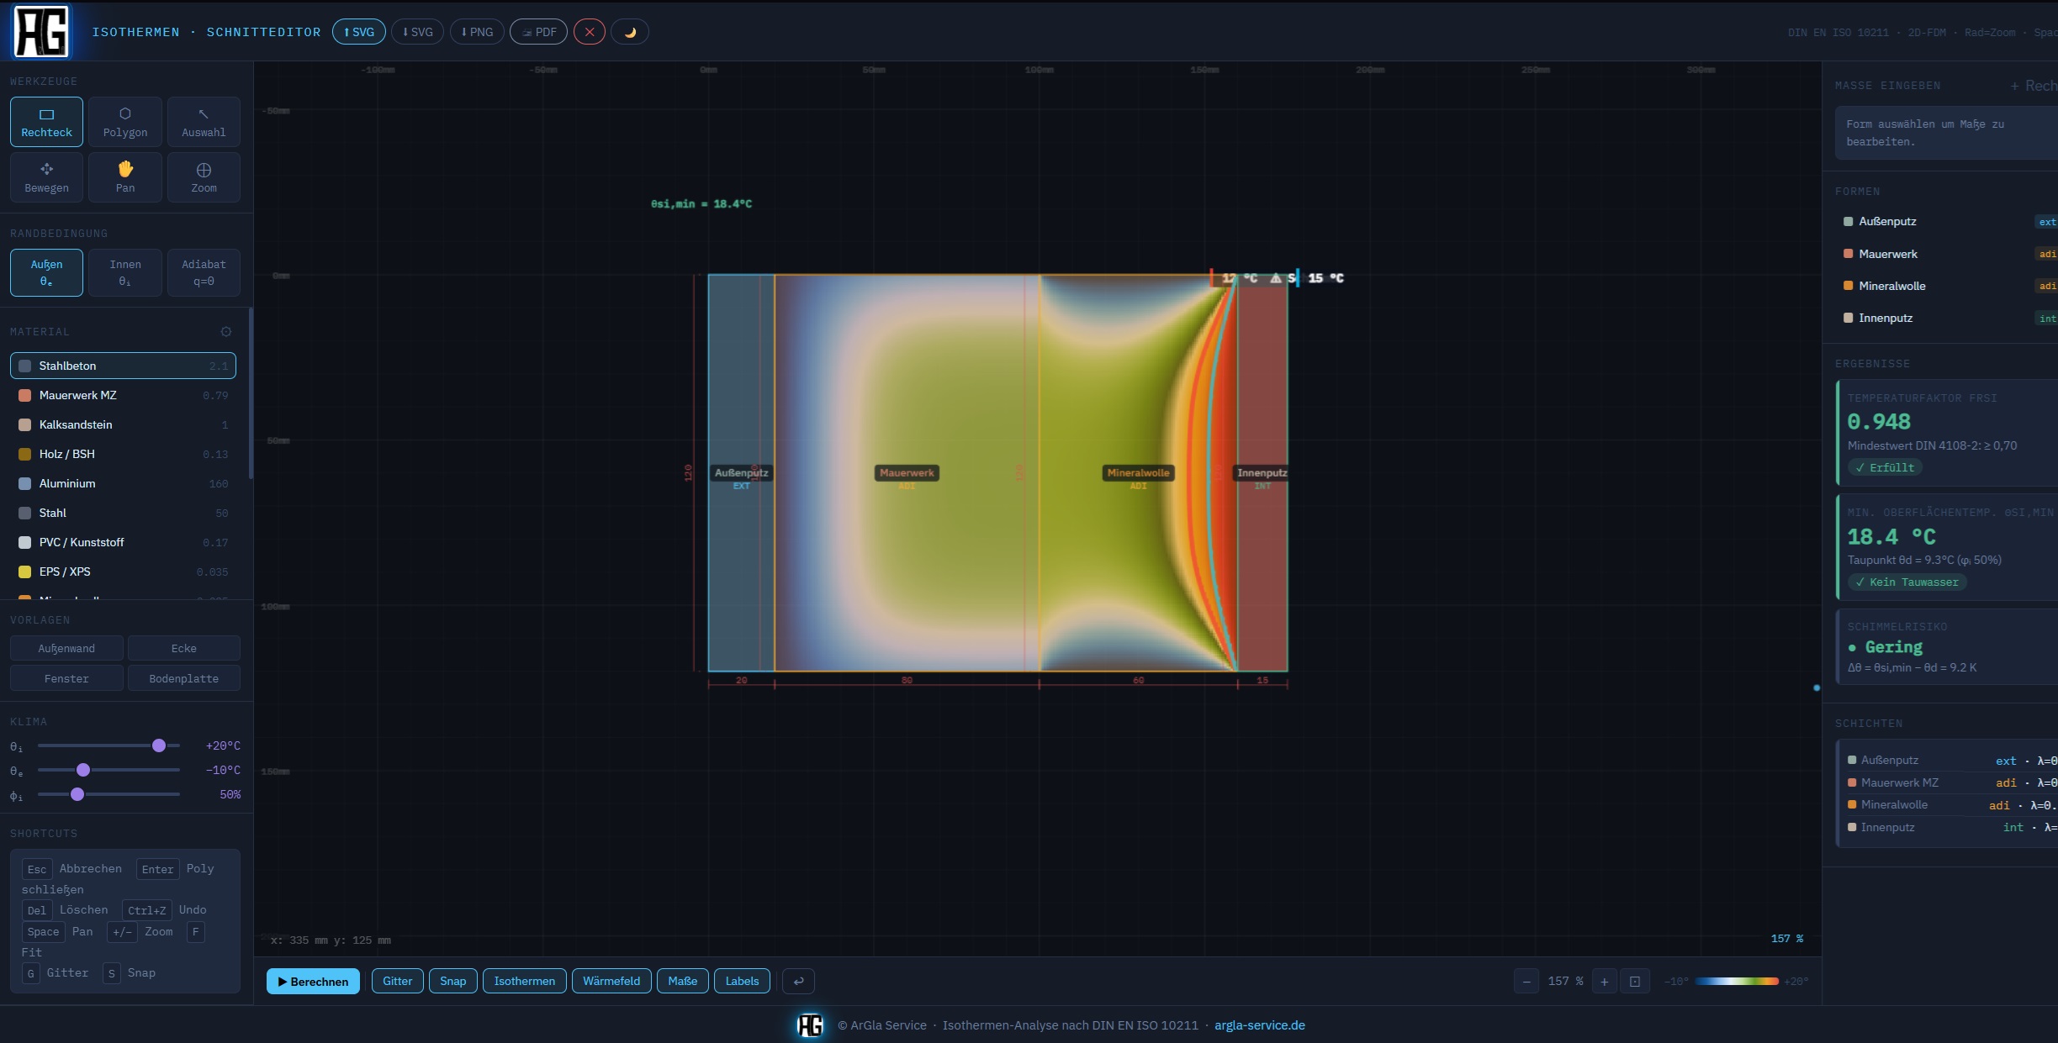Zoom out with minus button
Screen dimensions: 2058x1043
click(x=1526, y=982)
